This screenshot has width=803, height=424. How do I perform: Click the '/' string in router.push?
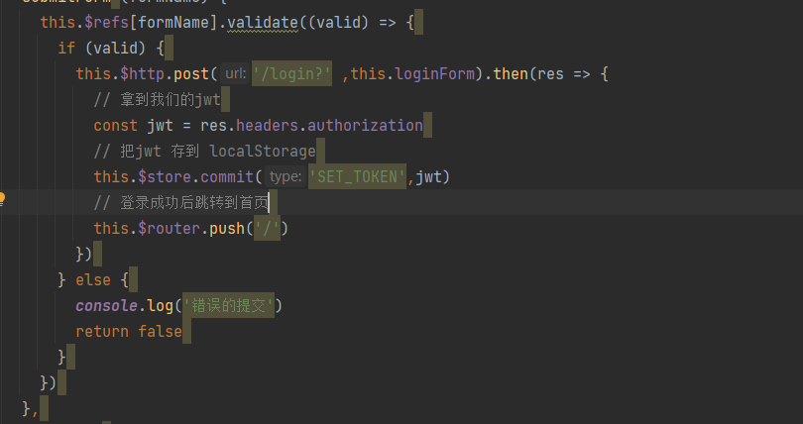pyautogui.click(x=267, y=229)
